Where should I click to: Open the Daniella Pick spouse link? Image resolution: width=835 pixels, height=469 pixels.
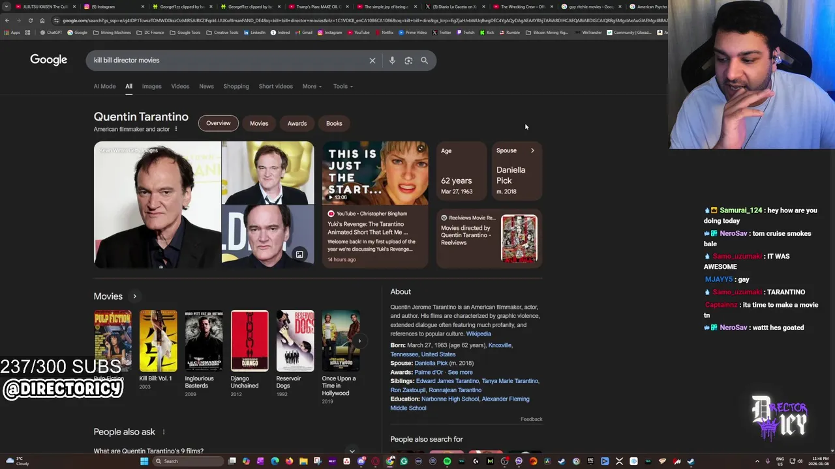431,363
